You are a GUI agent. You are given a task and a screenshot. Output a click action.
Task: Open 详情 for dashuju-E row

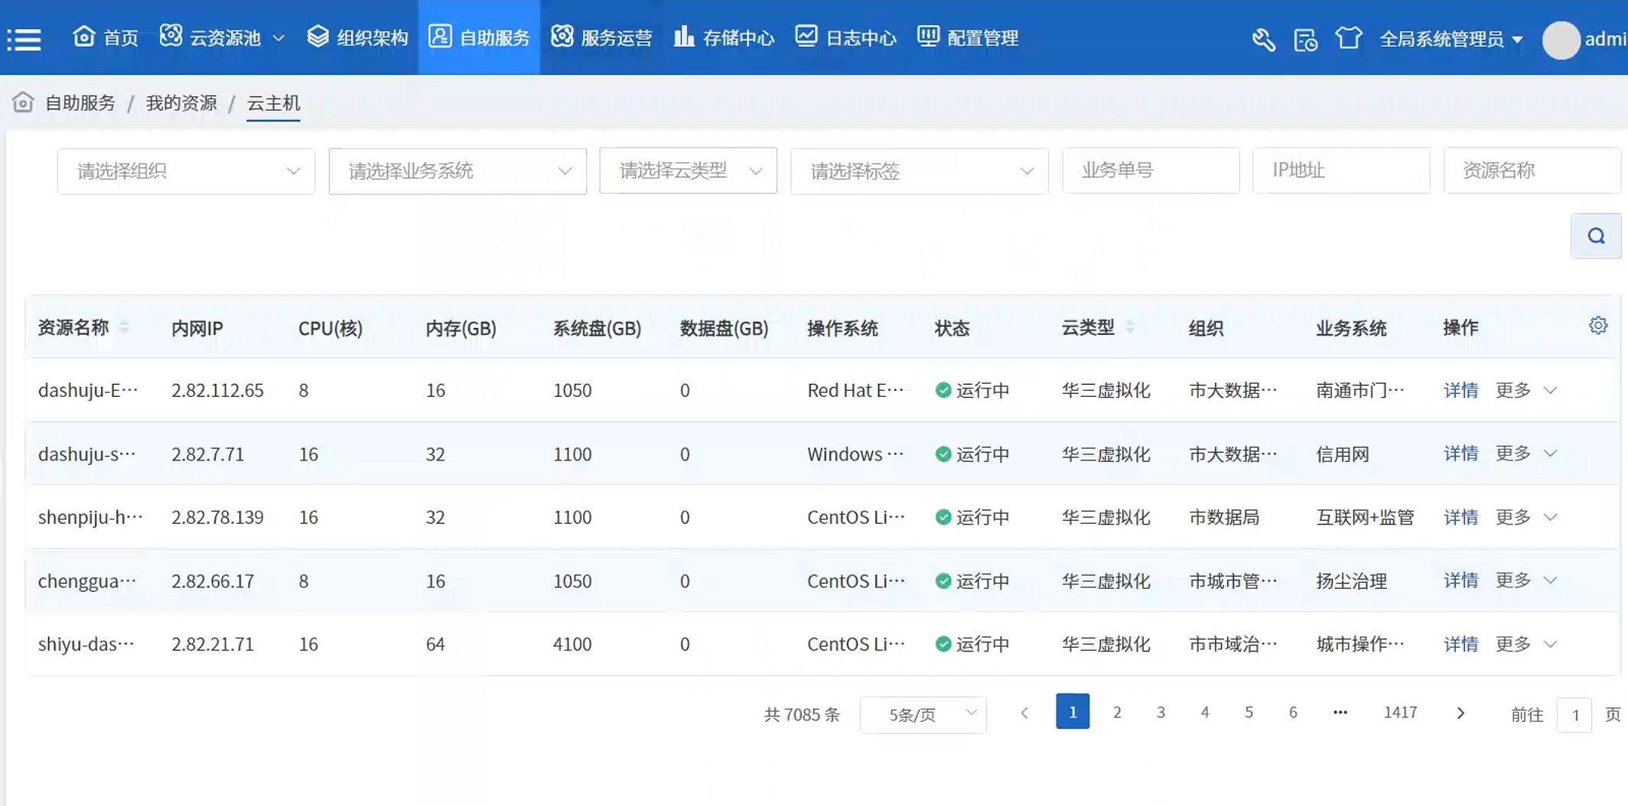click(1460, 390)
